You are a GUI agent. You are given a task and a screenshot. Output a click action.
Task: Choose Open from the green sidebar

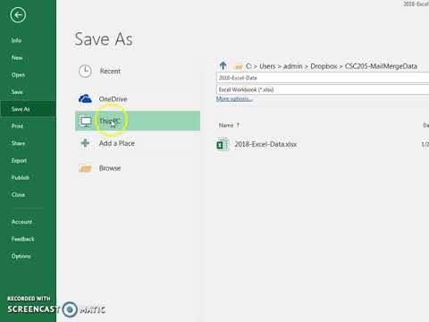pos(18,75)
